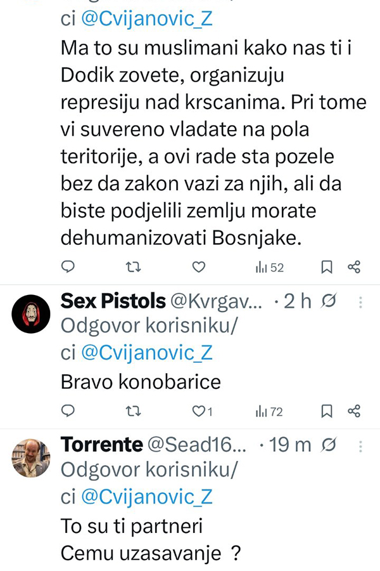The image size is (380, 571).
Task: View analytics showing 72 views
Action: click(269, 412)
